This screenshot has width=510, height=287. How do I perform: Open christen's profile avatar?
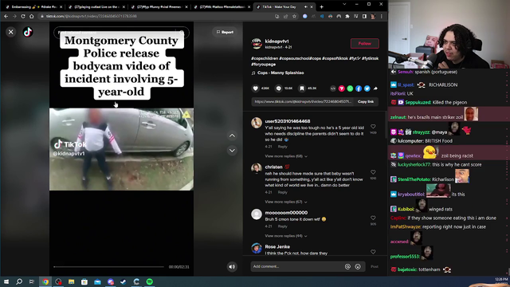click(x=257, y=168)
